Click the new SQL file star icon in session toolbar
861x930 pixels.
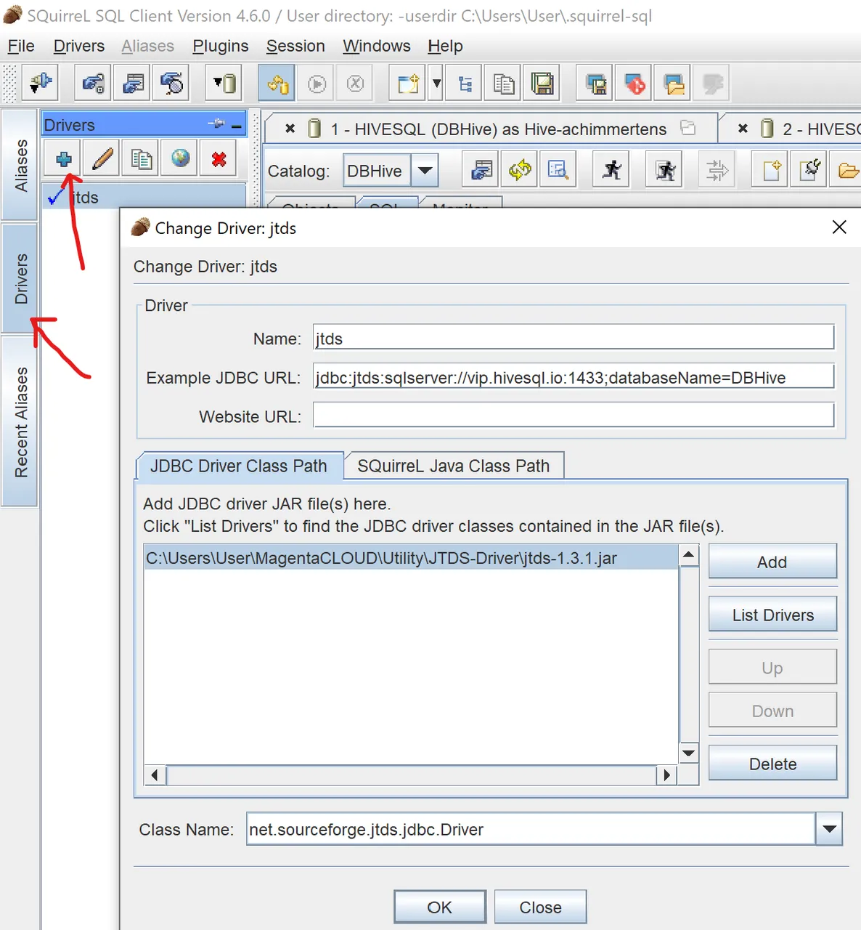(x=770, y=170)
